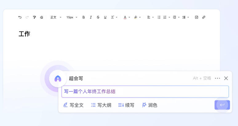The image size is (238, 126).
Task: Click the 超会写 AI assistant logo
Action: click(58, 79)
